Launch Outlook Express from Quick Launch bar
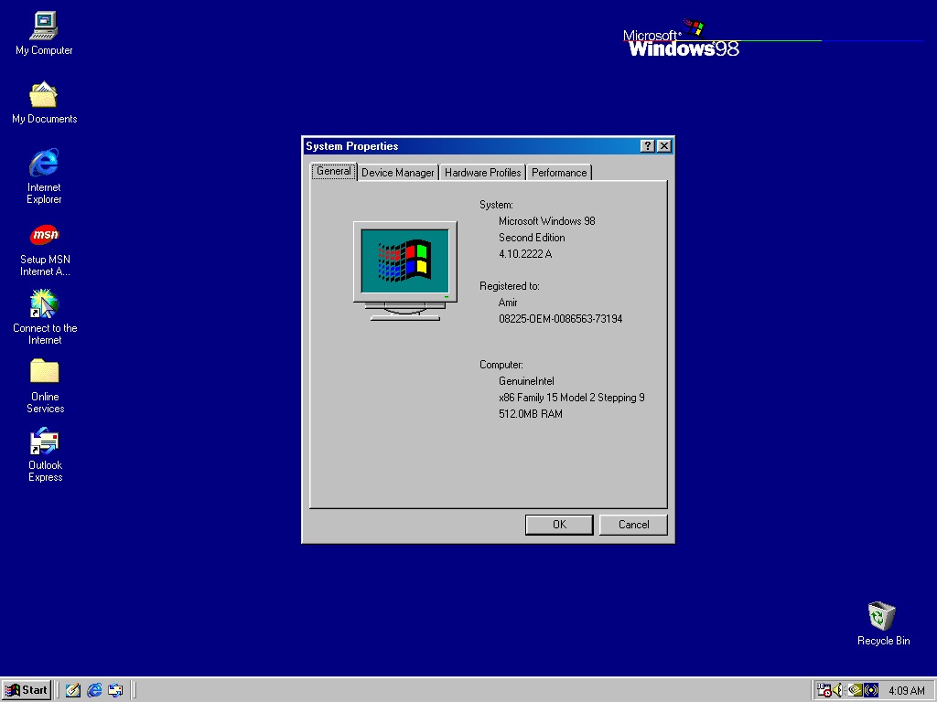 115,690
